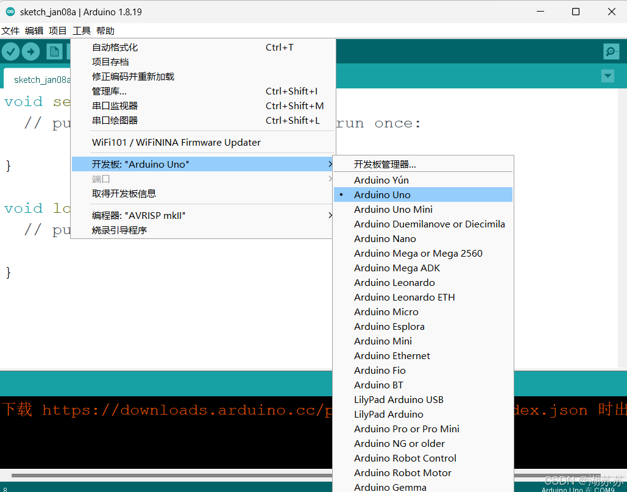The width and height of the screenshot is (627, 492).
Task: Select the Arduino Yún board
Action: coord(423,180)
